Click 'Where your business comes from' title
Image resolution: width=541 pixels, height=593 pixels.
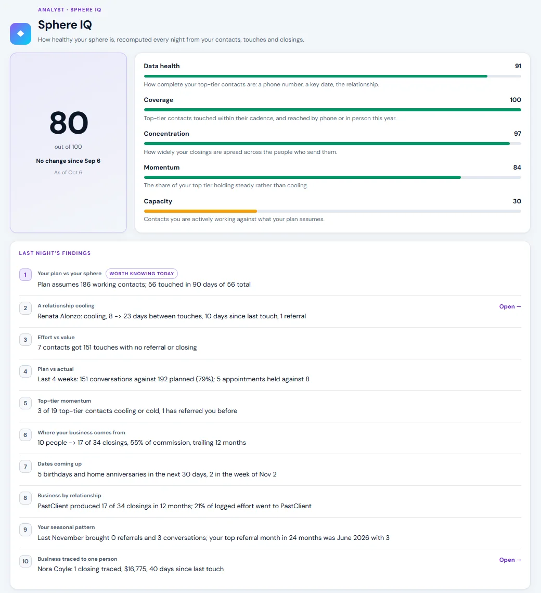[81, 433]
